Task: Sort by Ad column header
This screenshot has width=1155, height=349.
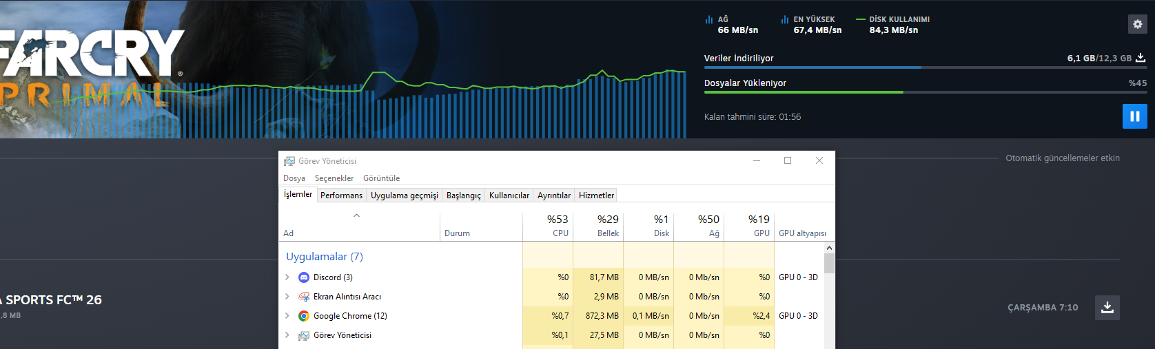Action: (359, 226)
